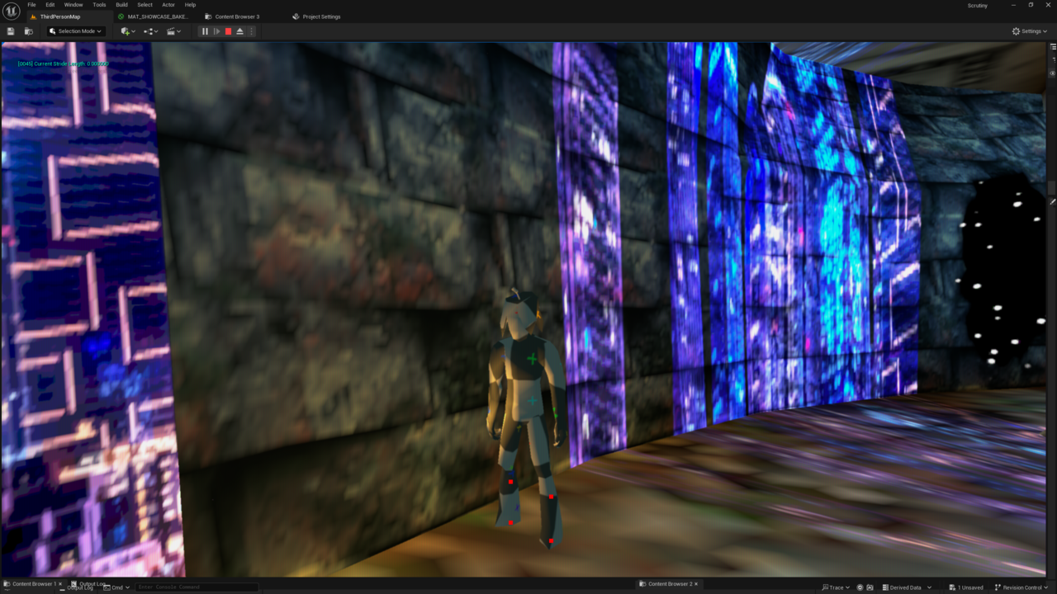Switch to the Project Settings tab
Image resolution: width=1057 pixels, height=594 pixels.
click(x=320, y=16)
